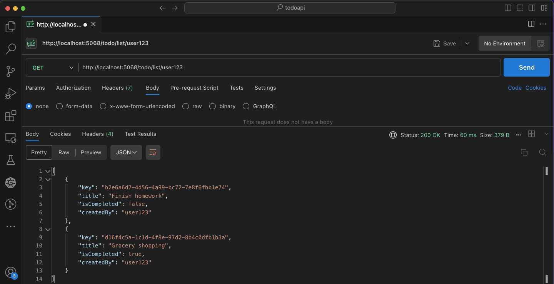Open the Params request tab
This screenshot has width=554, height=284.
pos(35,88)
